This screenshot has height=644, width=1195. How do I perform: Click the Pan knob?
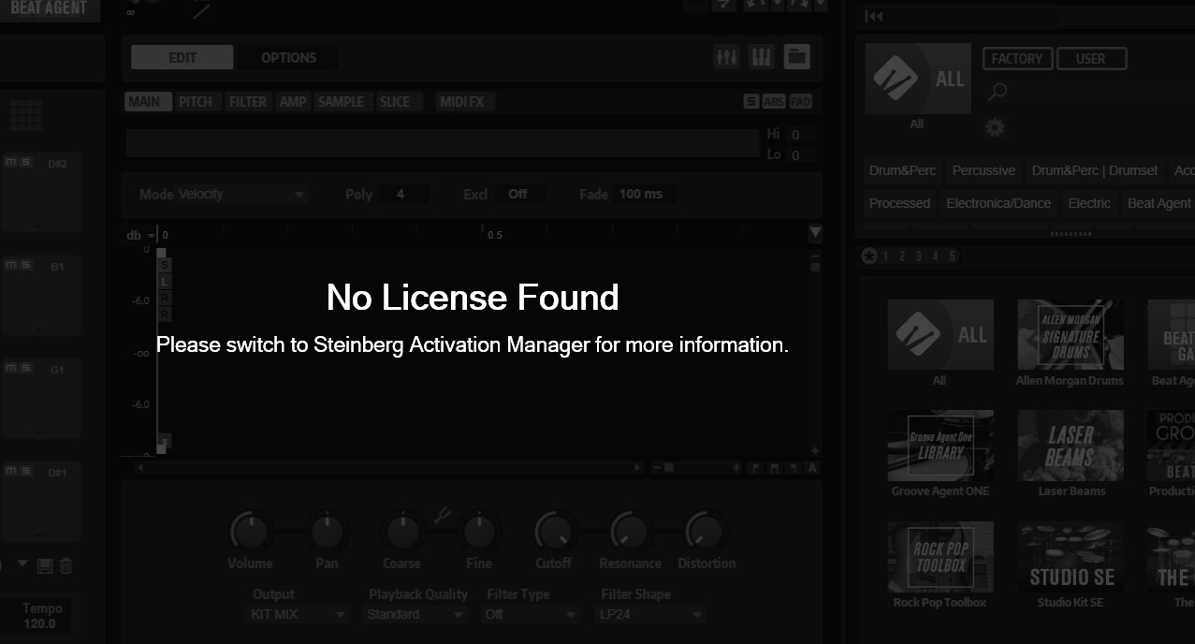point(326,532)
